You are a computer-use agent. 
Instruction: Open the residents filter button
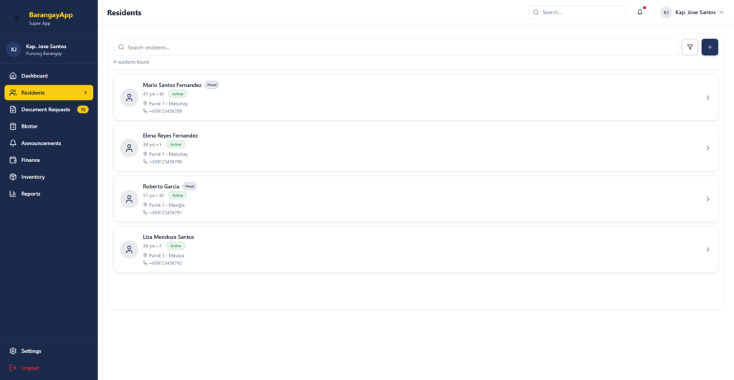tap(690, 47)
